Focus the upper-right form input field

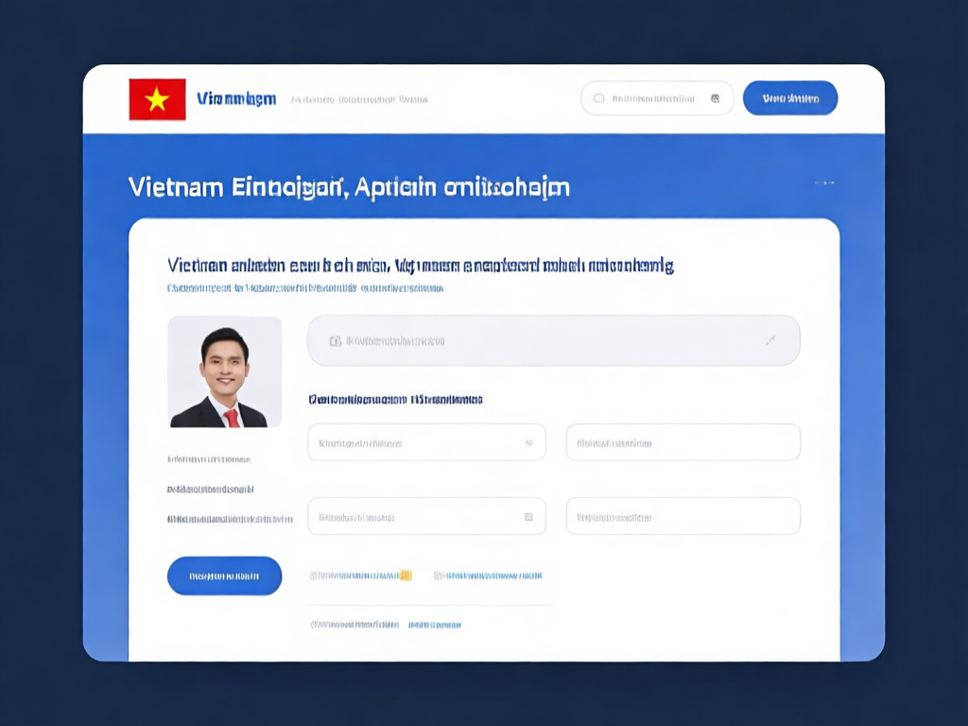683,442
